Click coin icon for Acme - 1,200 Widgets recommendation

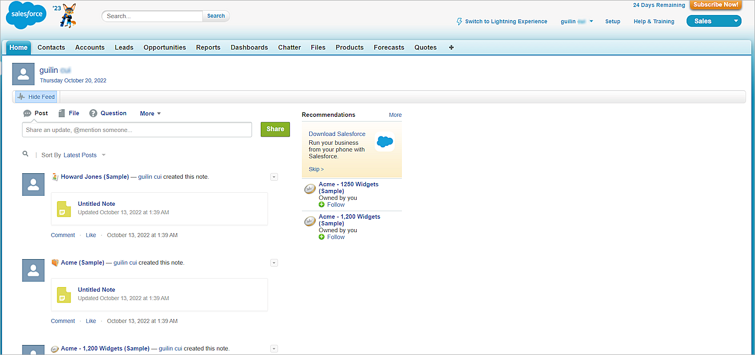coord(310,222)
